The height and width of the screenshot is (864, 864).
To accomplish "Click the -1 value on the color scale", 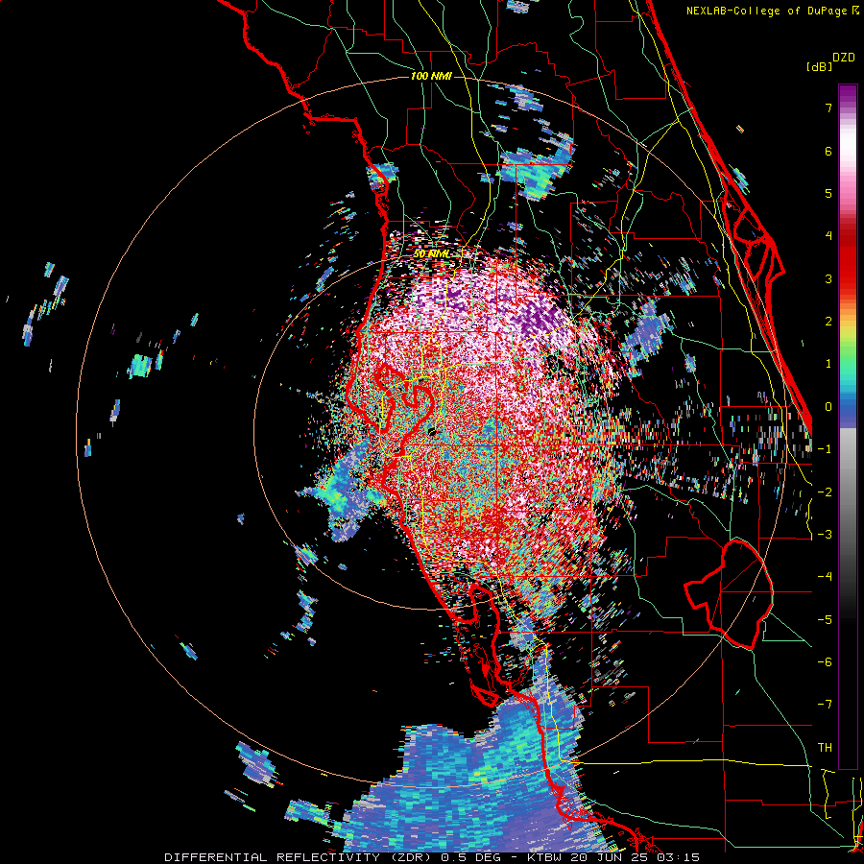I will (x=825, y=449).
